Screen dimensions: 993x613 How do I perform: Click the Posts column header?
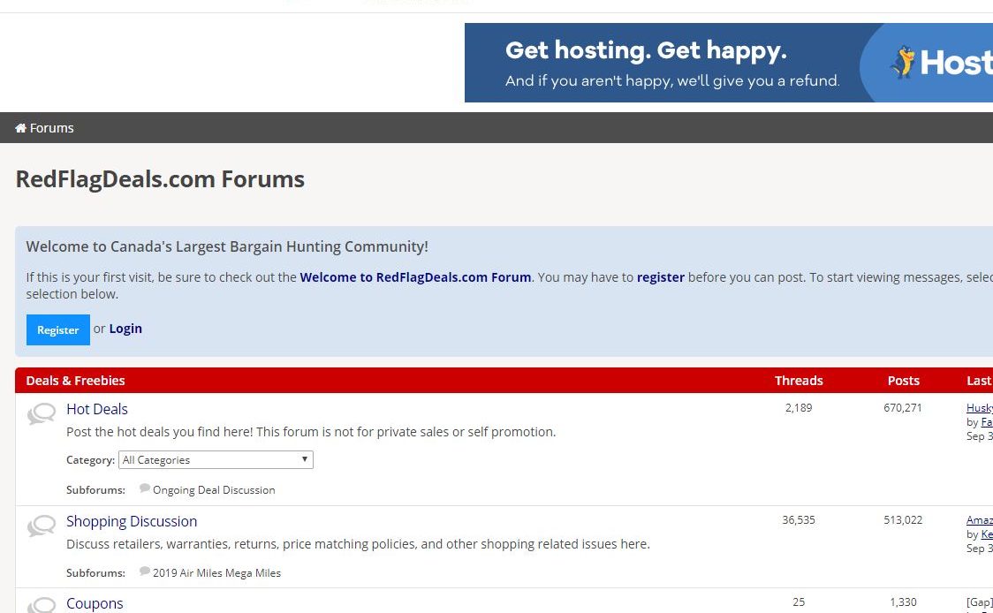click(903, 381)
